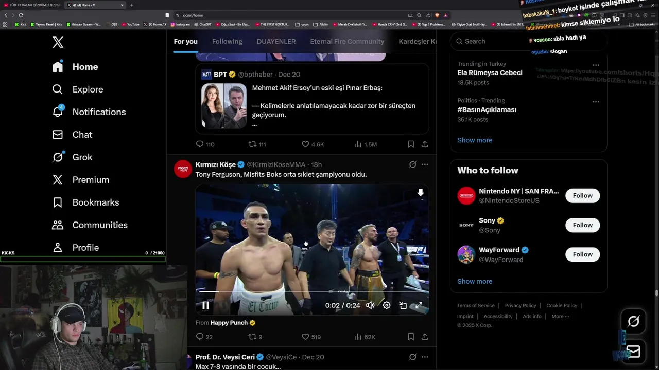The image size is (659, 370).
Task: Pause the Tony Ferguson video
Action: [205, 305]
